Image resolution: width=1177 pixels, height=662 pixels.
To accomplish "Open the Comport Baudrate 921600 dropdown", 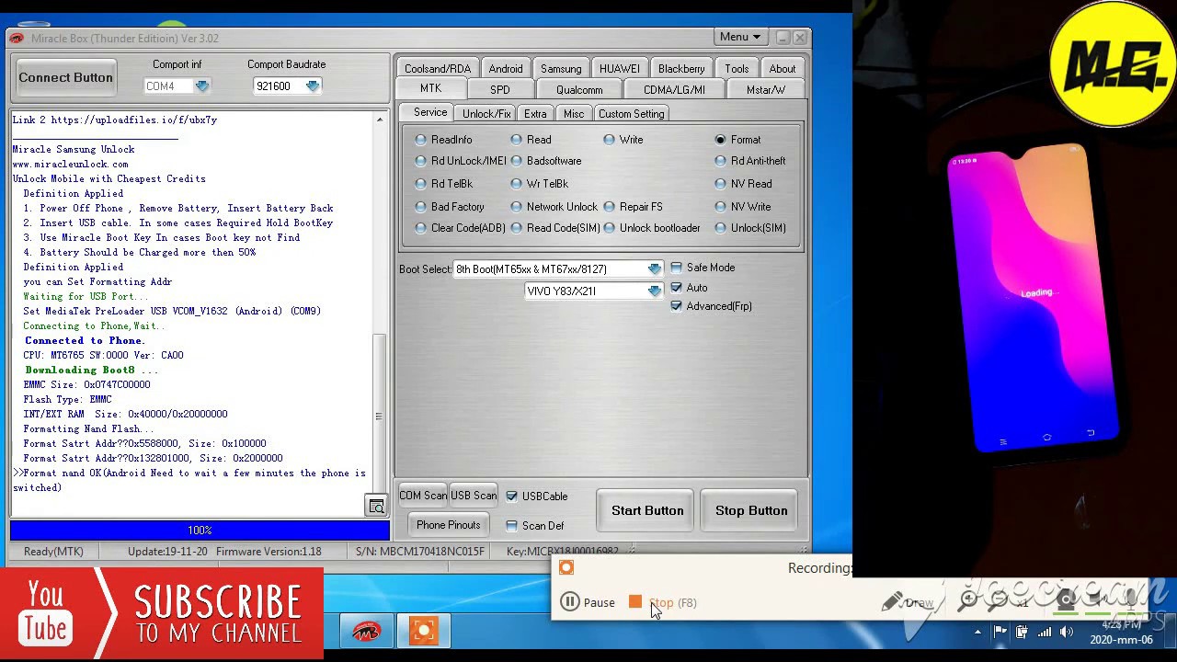I will click(313, 86).
